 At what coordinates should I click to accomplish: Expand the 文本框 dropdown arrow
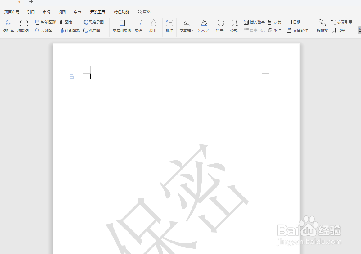tap(192, 30)
